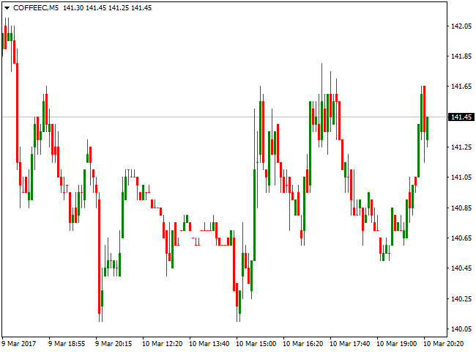Image resolution: width=476 pixels, height=352 pixels.
Task: Click the 141.65 price axis label
Action: click(461, 87)
